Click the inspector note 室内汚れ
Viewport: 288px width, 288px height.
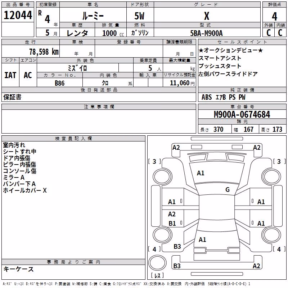pyautogui.click(x=14, y=145)
